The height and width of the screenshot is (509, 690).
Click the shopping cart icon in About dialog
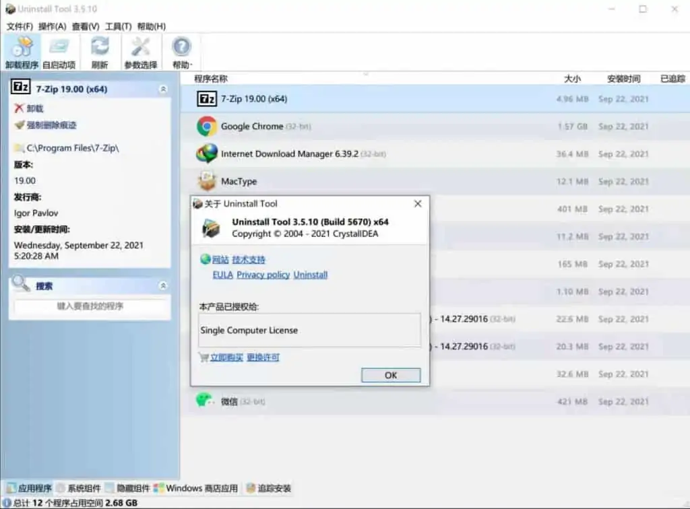(x=203, y=358)
